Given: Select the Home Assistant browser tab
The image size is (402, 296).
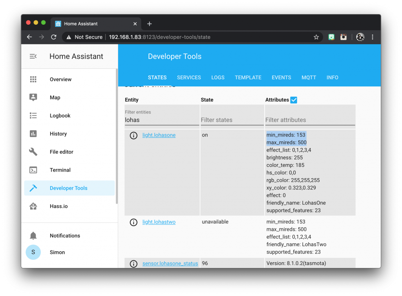Looking at the screenshot, I should click(96, 24).
